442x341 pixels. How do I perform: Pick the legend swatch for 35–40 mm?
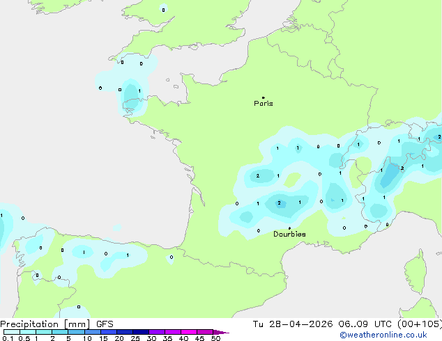[173, 332]
